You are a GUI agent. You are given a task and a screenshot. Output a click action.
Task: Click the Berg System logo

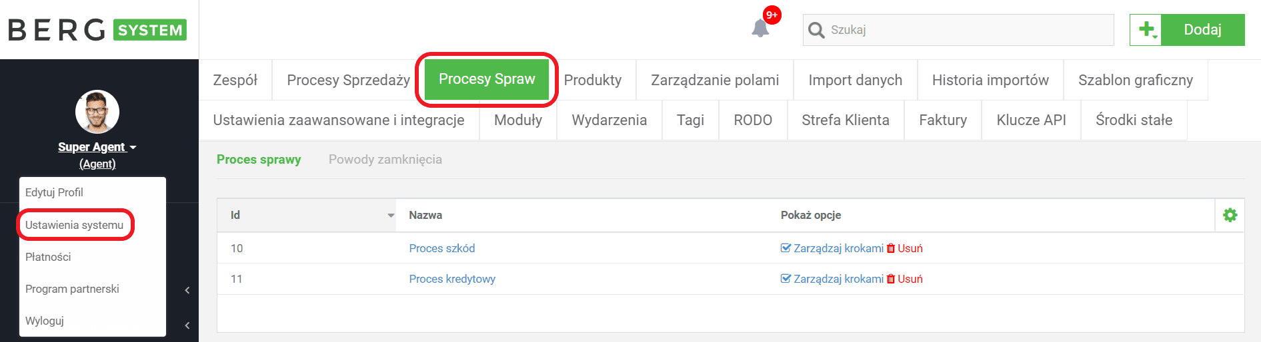click(97, 30)
